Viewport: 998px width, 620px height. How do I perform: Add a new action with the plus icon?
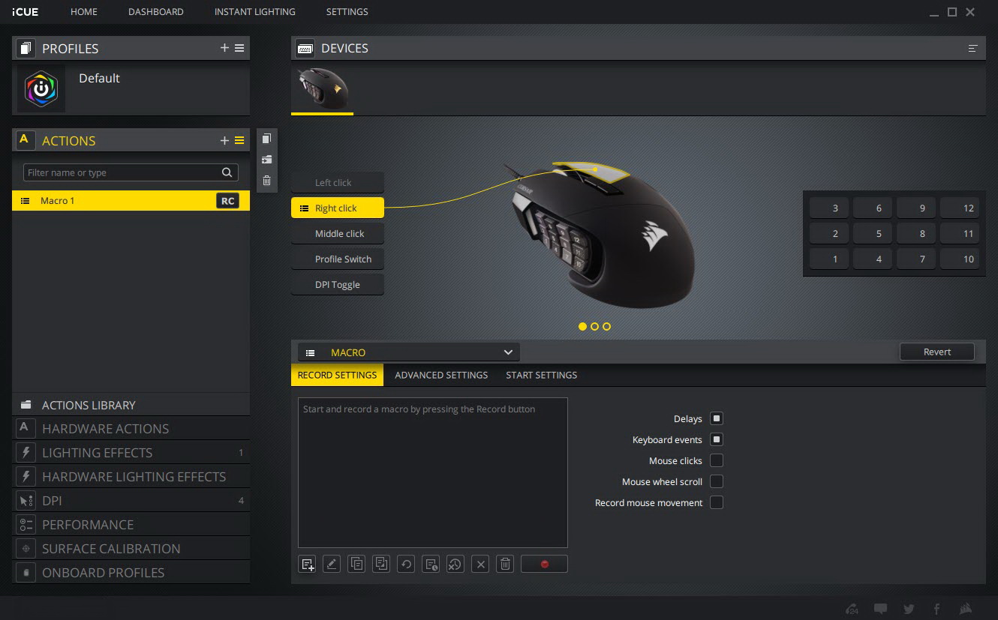(224, 140)
